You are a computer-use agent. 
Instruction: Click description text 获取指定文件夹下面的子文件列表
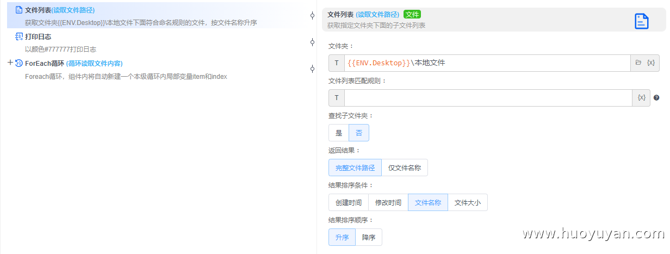376,25
